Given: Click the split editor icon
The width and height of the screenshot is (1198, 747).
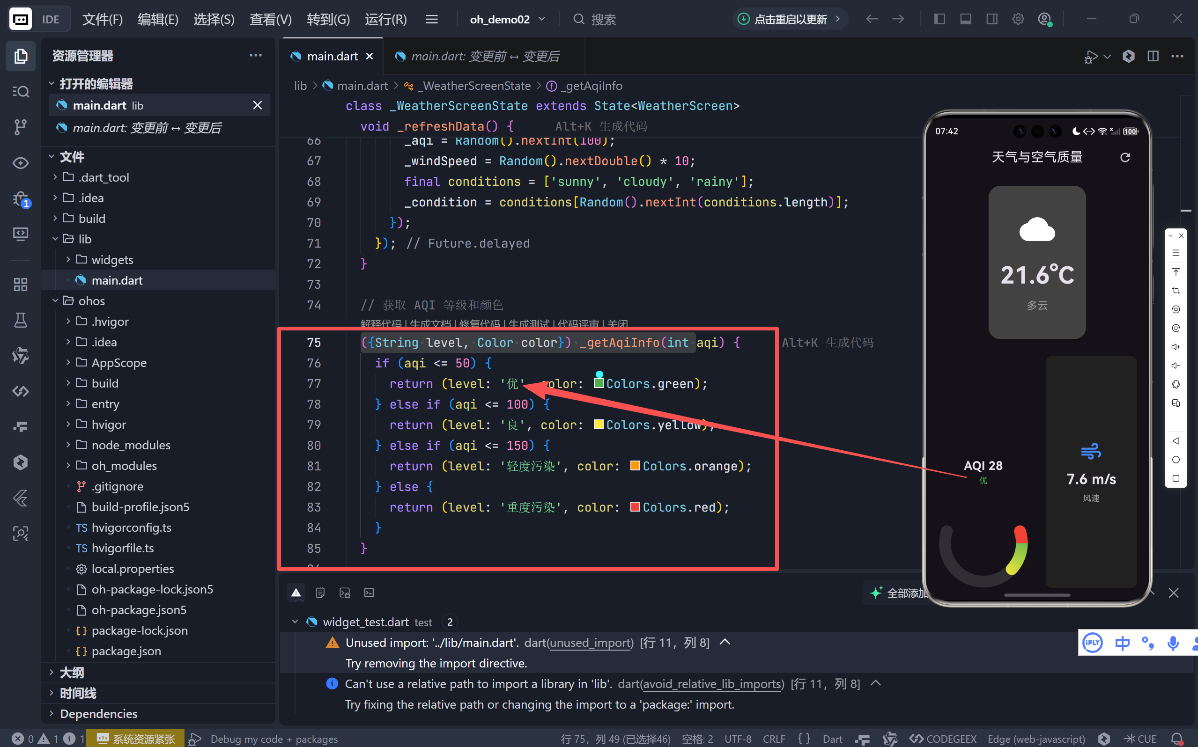Looking at the screenshot, I should point(1153,56).
